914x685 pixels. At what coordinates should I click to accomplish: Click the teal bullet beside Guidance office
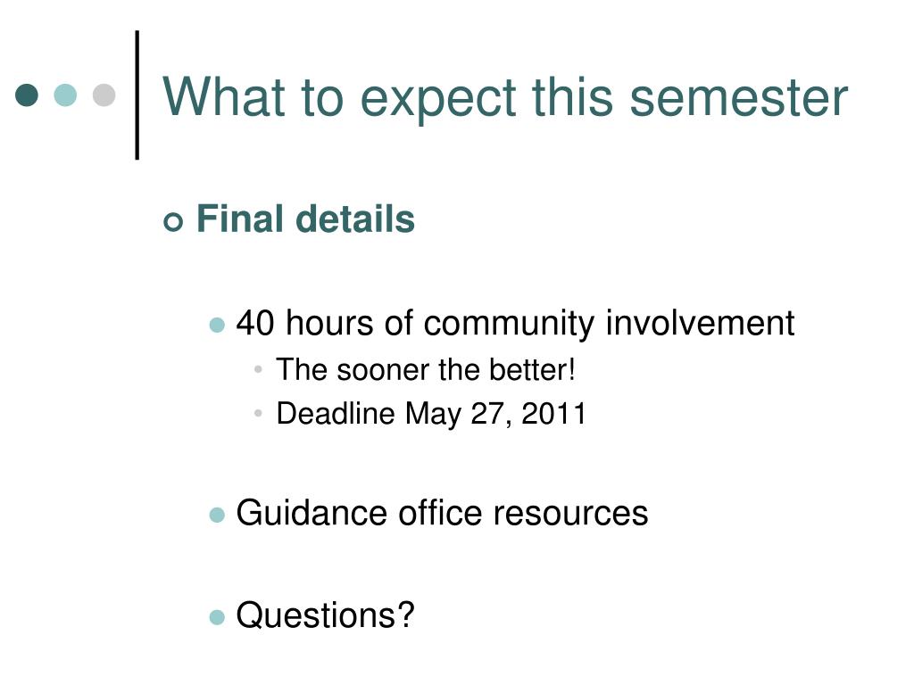[217, 515]
